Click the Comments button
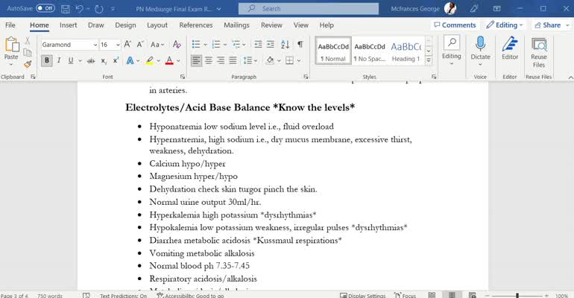574x298 pixels. tap(455, 25)
